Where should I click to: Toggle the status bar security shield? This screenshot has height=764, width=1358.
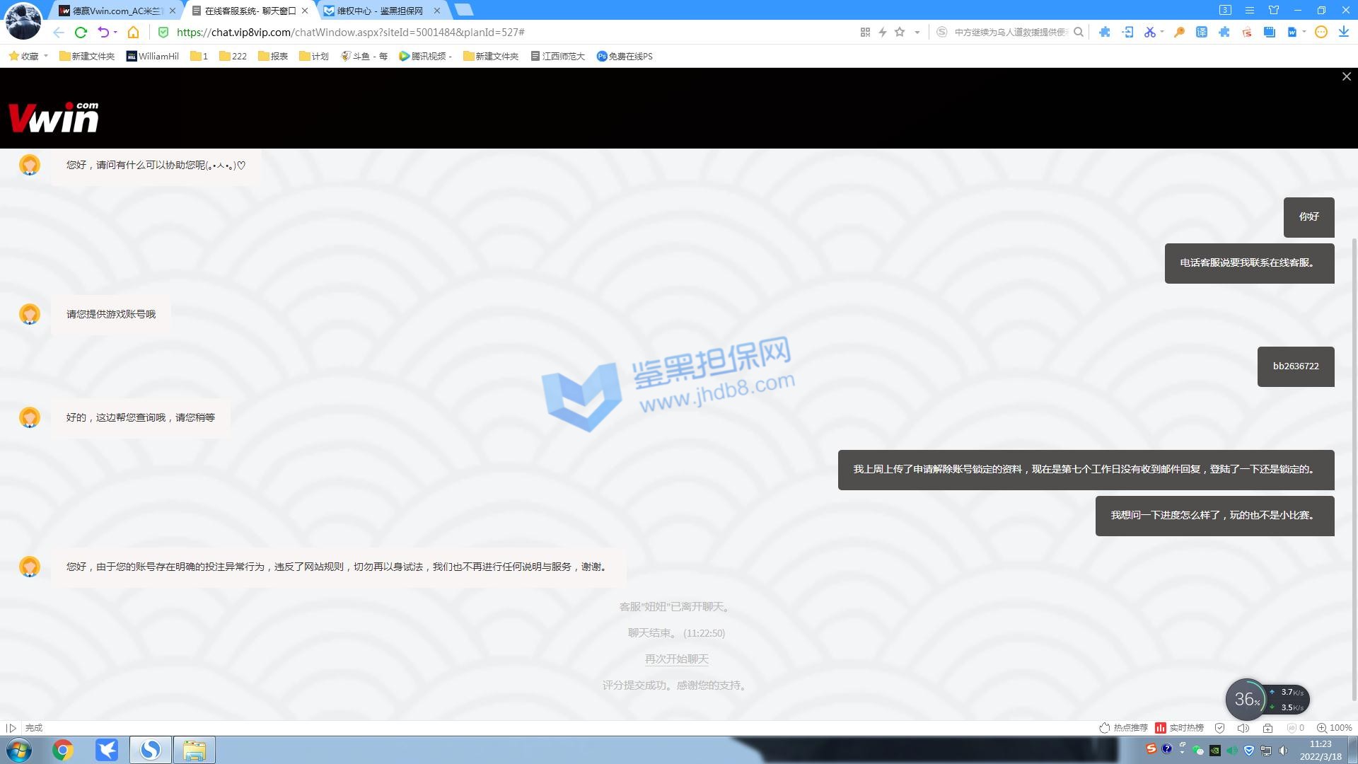click(x=1219, y=728)
